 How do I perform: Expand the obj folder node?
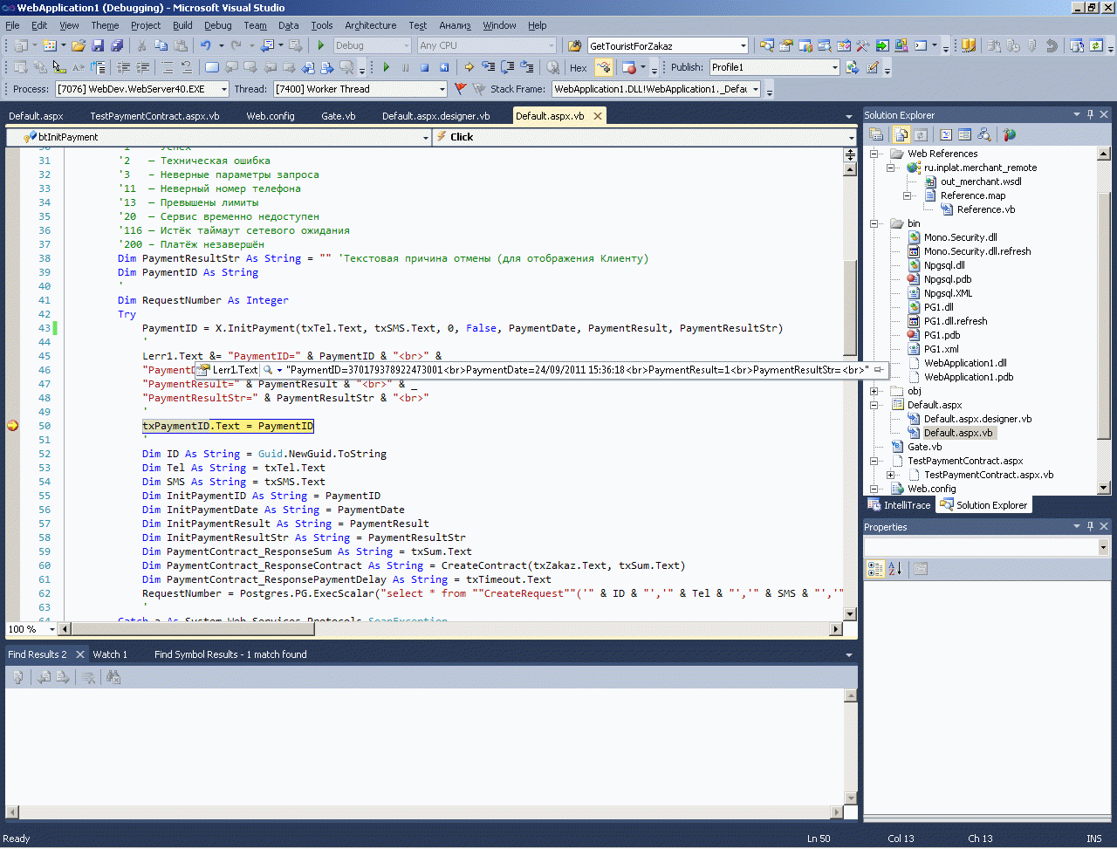[874, 391]
